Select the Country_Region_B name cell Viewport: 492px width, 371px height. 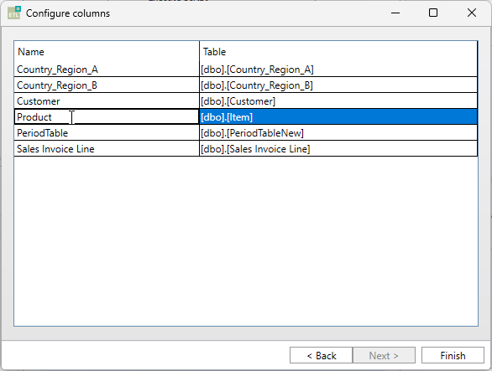107,85
